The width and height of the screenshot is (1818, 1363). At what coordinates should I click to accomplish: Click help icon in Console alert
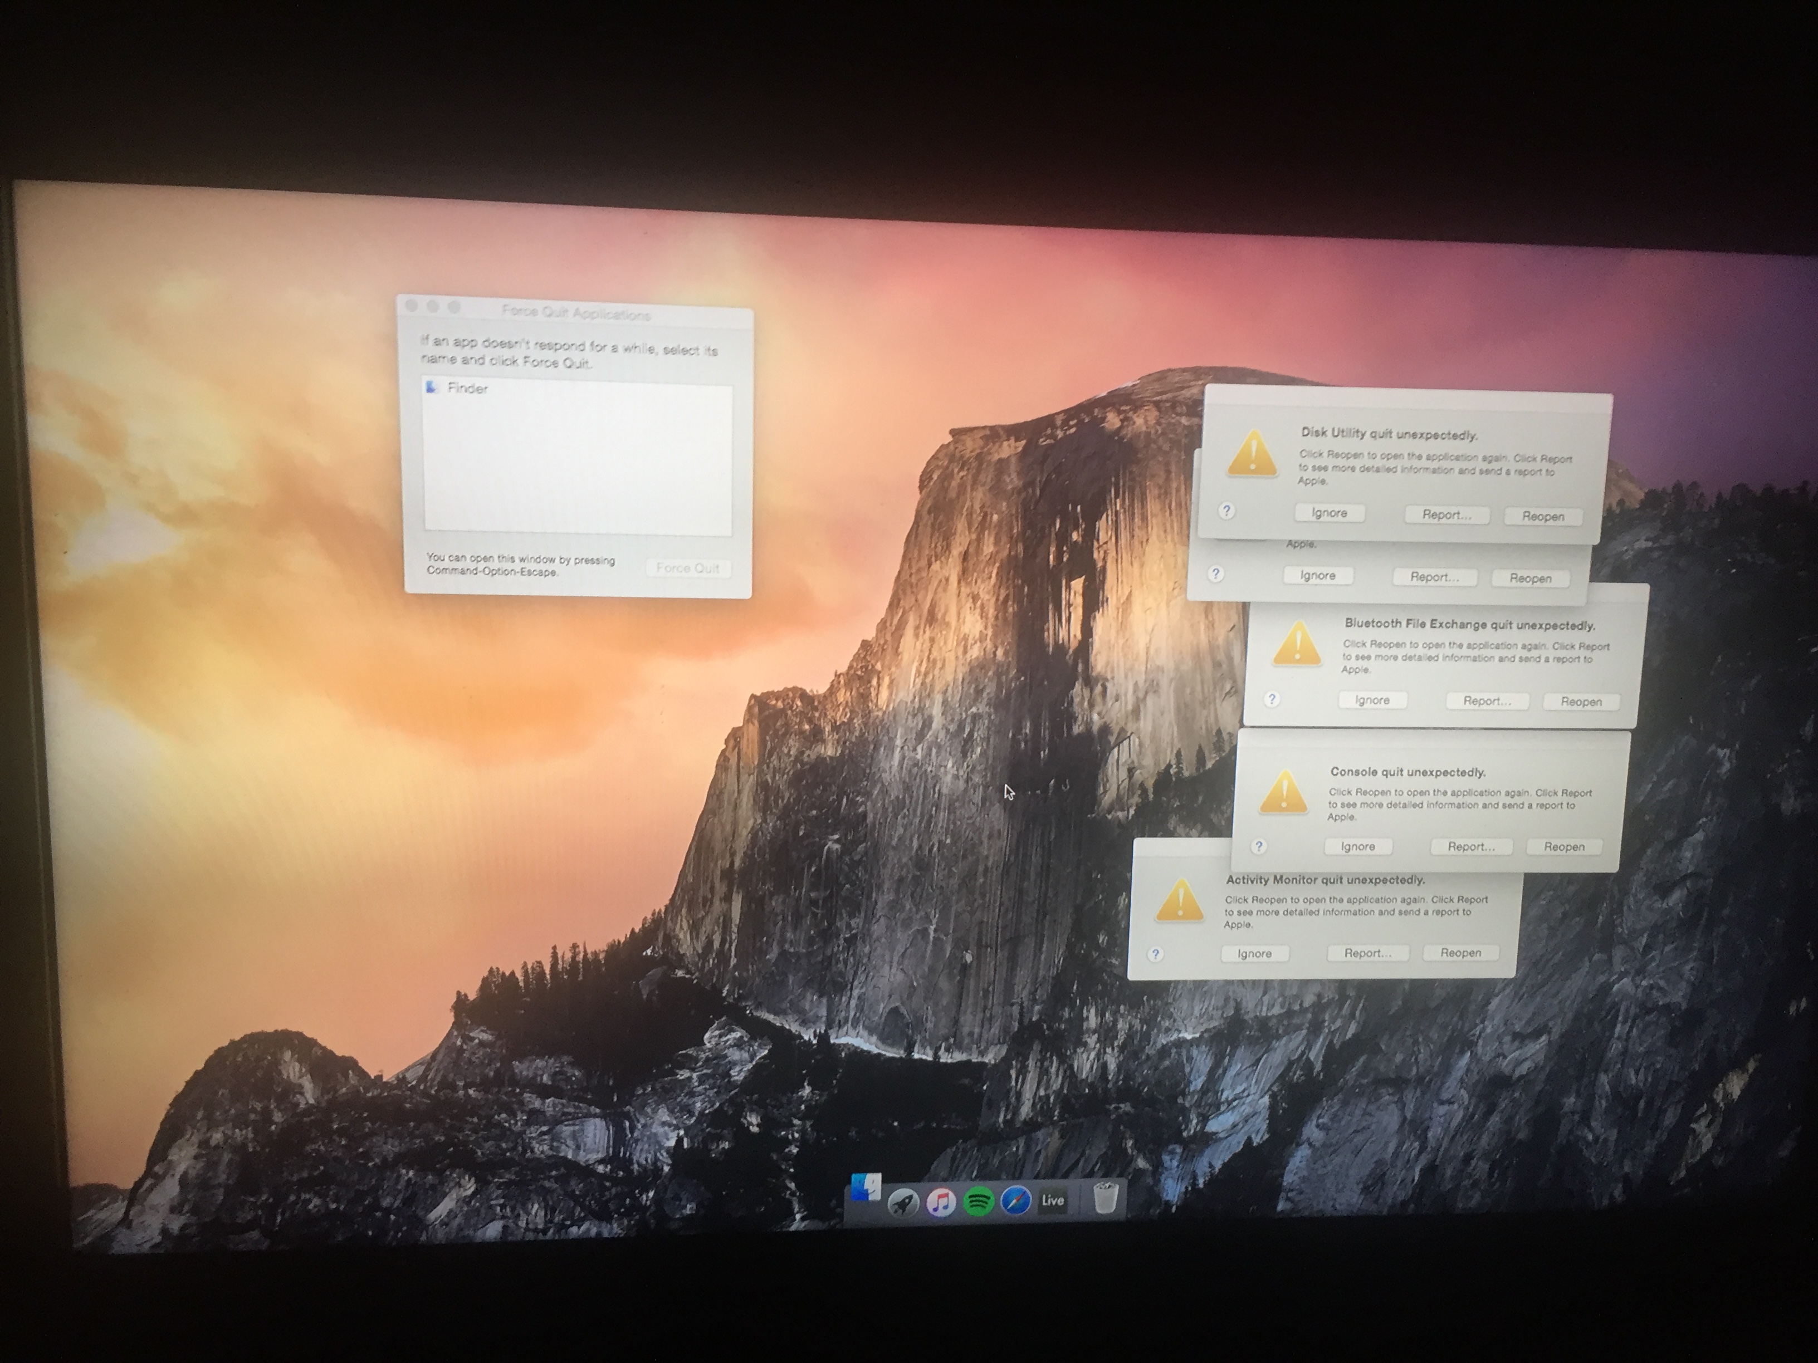pyautogui.click(x=1258, y=846)
